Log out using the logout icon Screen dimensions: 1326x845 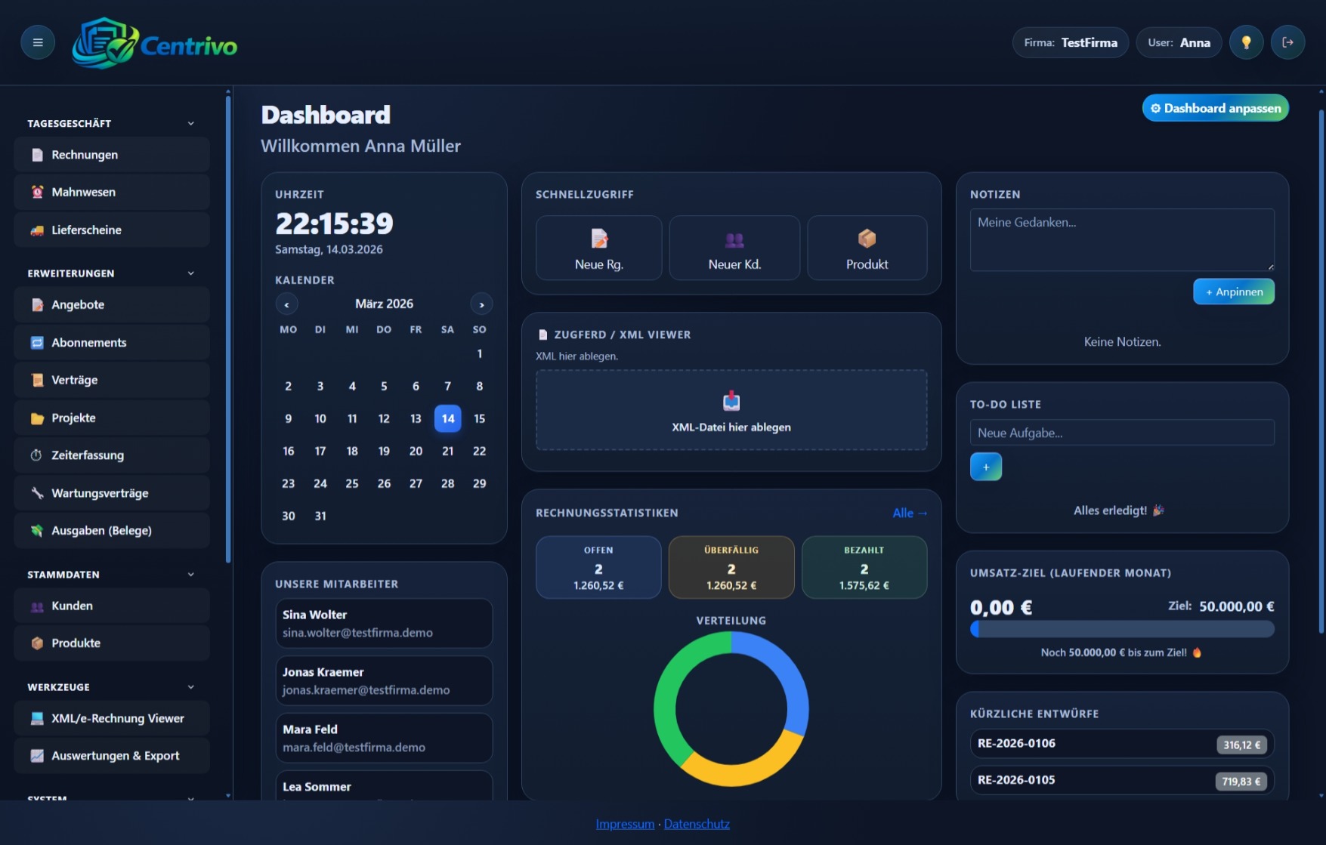tap(1288, 42)
